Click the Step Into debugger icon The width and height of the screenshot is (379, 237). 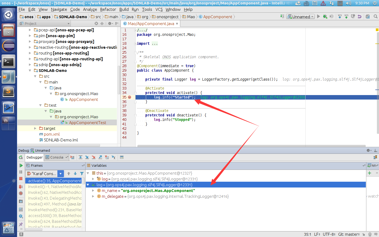click(x=87, y=157)
